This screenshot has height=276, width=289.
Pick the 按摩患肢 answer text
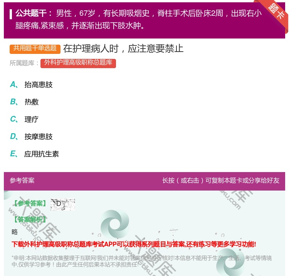(39, 137)
